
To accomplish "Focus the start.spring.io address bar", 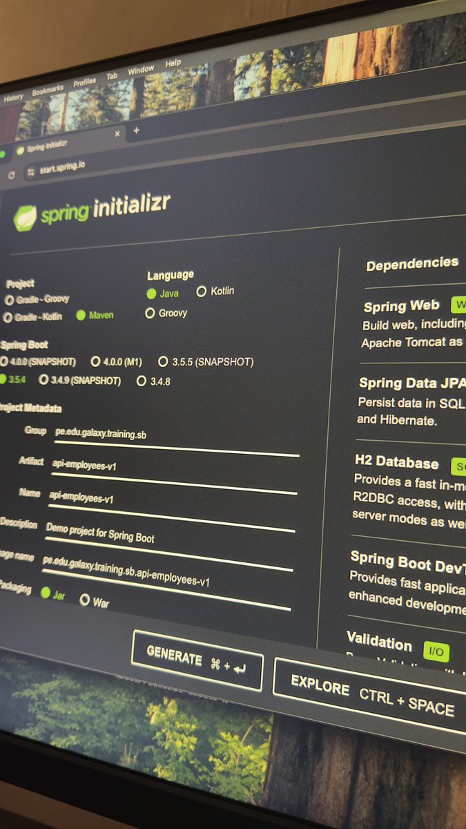I will click(x=61, y=168).
